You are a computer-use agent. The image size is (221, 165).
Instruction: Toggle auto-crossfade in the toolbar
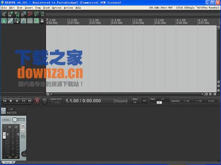(x=4, y=21)
